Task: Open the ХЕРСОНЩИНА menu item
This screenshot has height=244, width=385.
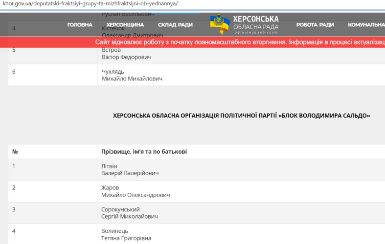Action: pyautogui.click(x=125, y=25)
